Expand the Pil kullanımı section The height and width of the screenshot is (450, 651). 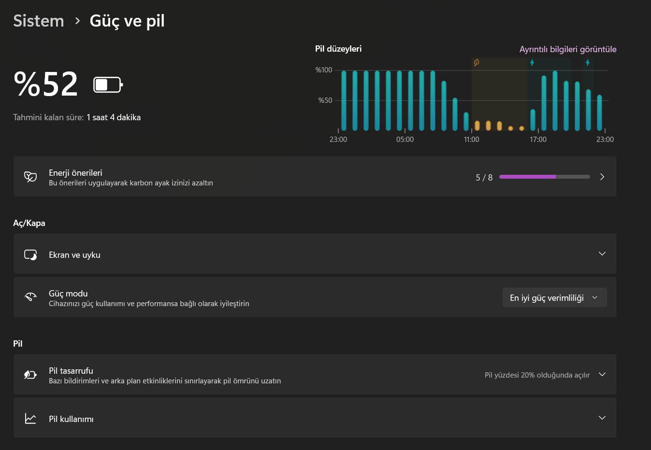click(602, 418)
